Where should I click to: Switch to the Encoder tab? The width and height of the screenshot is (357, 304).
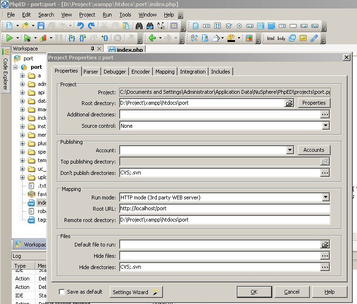pyautogui.click(x=140, y=72)
